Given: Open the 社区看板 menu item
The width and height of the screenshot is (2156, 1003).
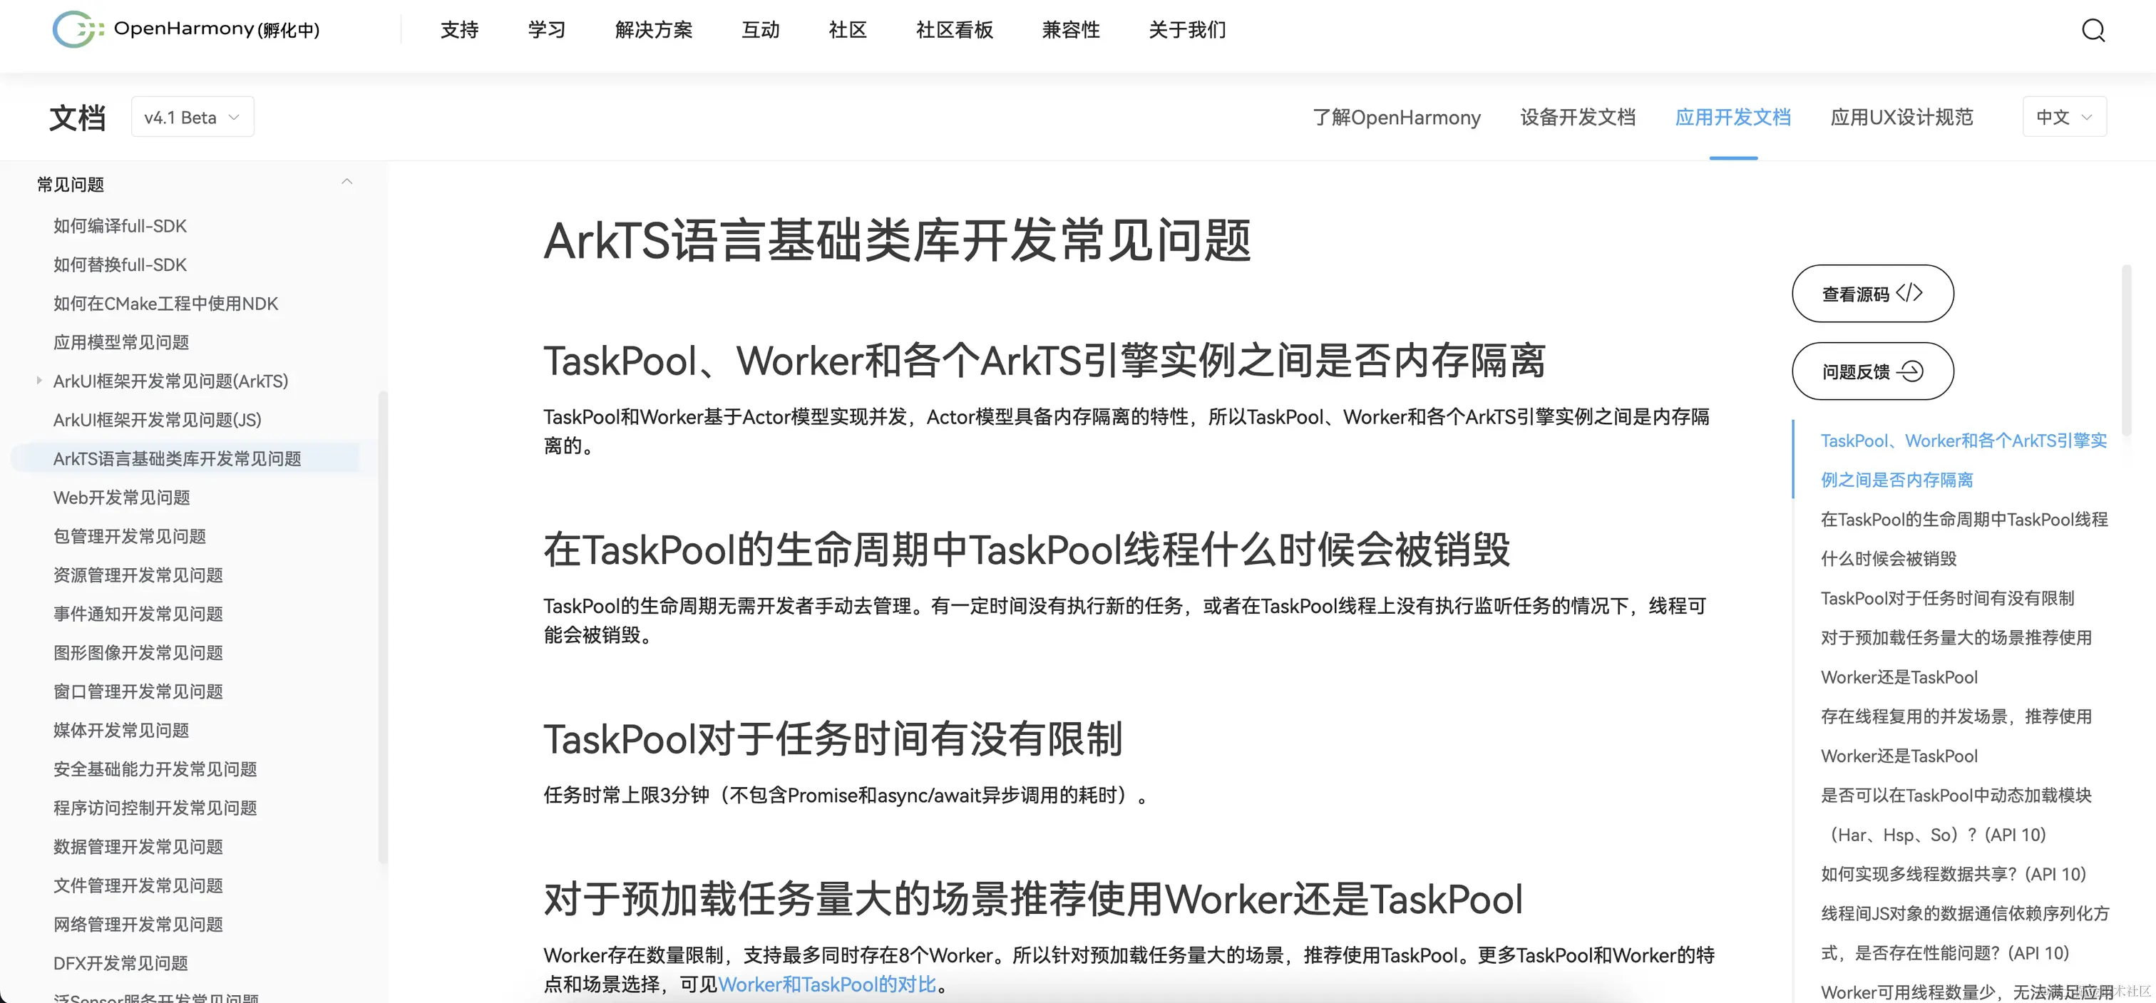Looking at the screenshot, I should coord(954,30).
